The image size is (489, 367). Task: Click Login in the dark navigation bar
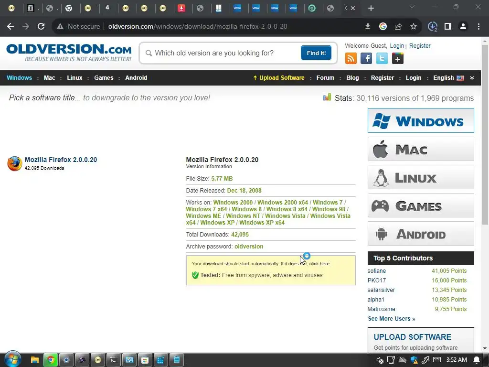[413, 78]
